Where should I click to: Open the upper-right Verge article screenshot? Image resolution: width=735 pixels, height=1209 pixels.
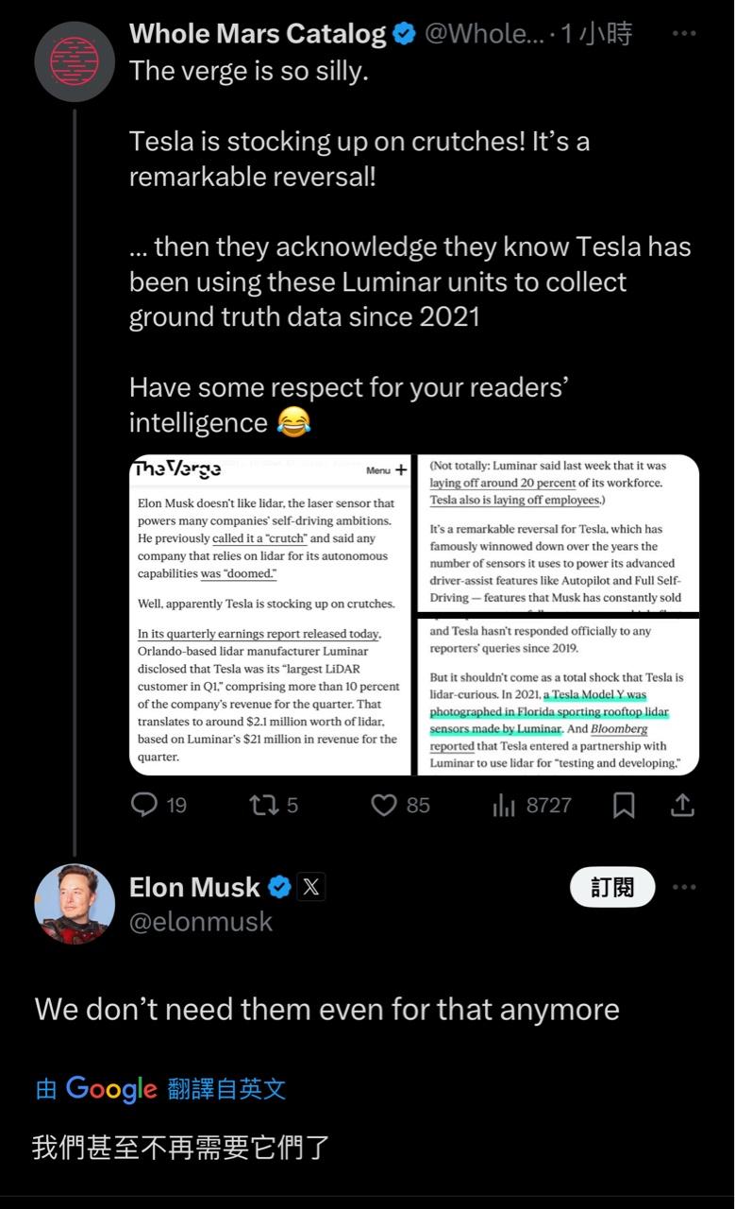tap(559, 533)
